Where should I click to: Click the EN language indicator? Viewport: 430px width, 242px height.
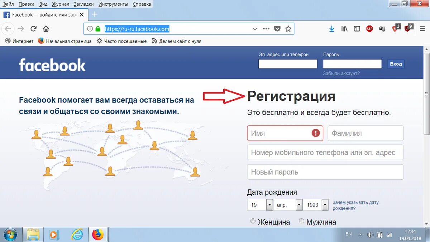coord(349,234)
